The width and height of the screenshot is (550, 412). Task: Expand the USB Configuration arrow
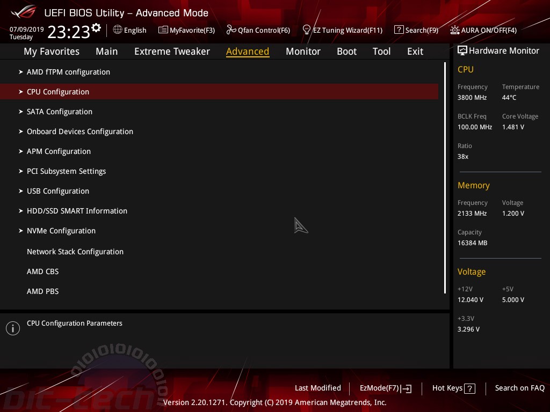(x=21, y=191)
